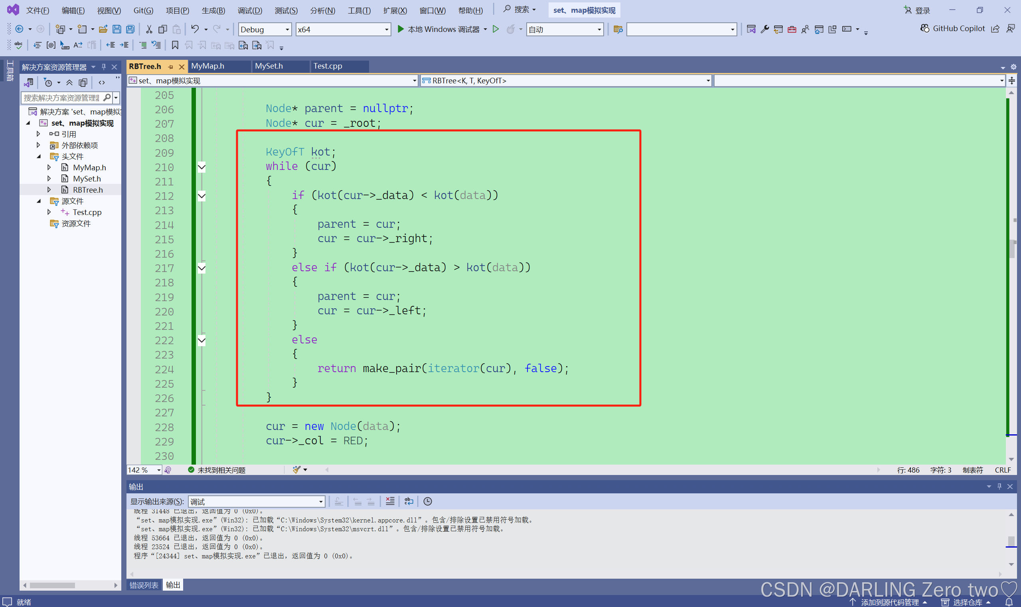Click the Cut scissors icon

149,29
